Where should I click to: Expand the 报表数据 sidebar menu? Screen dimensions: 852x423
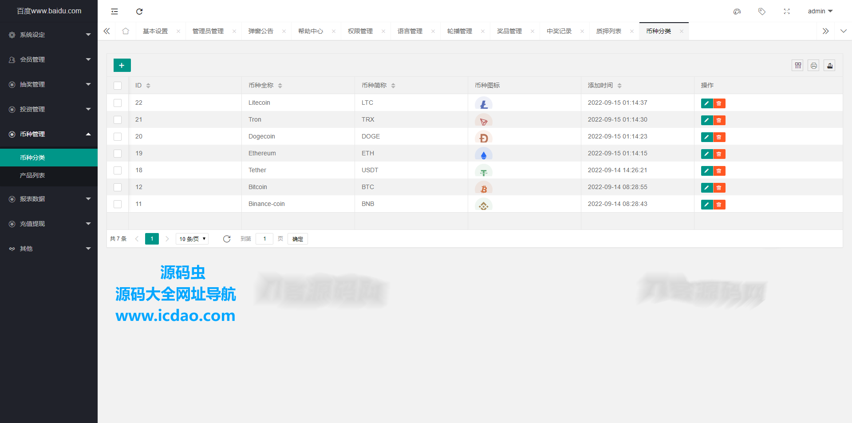tap(49, 199)
